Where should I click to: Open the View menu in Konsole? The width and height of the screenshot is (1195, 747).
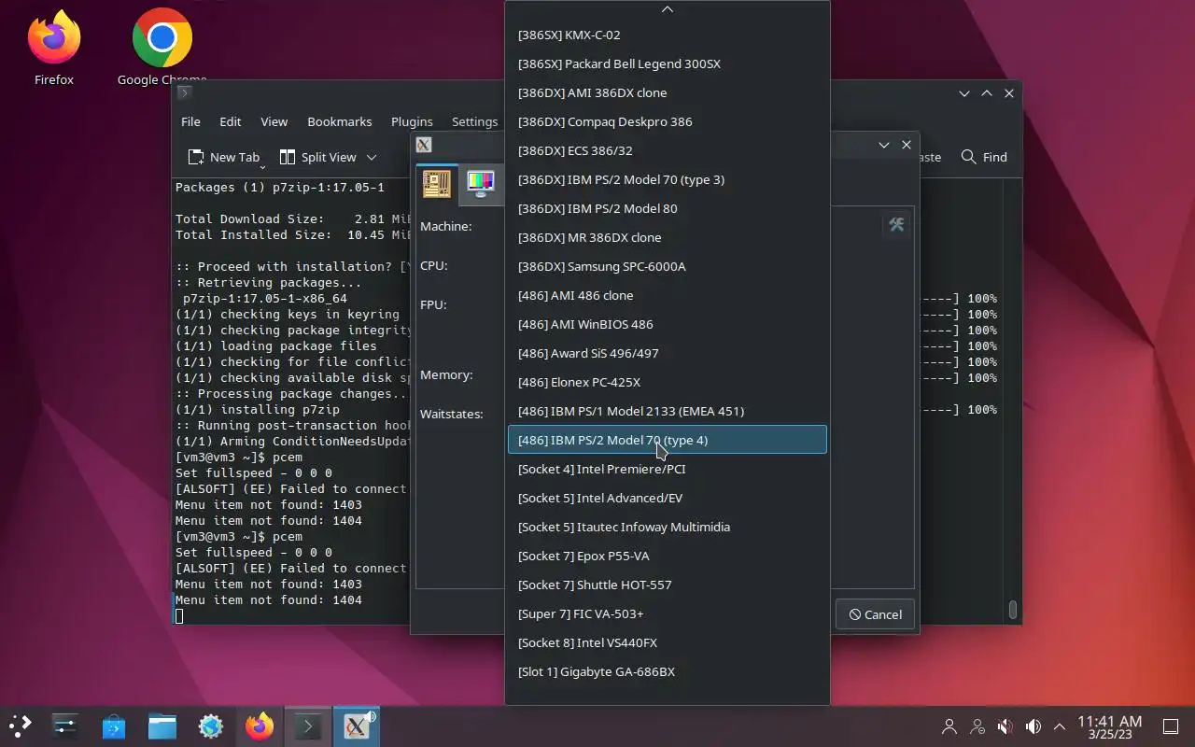pos(274,121)
